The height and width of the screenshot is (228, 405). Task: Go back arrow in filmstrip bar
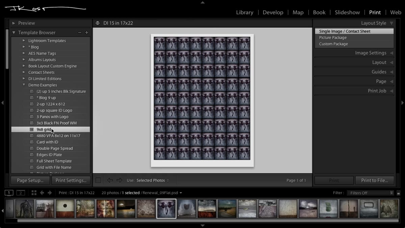(x=42, y=193)
